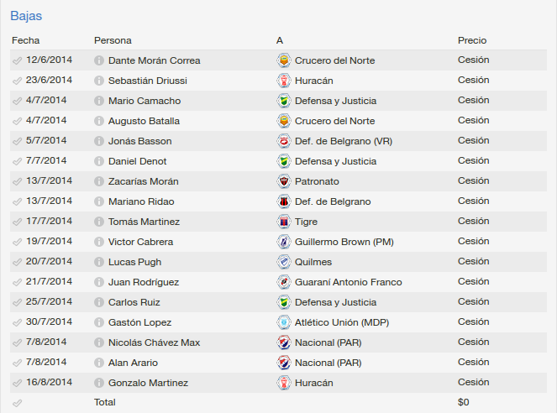Click info icon beside Dante Morán Correa
The image size is (557, 413).
(x=99, y=60)
